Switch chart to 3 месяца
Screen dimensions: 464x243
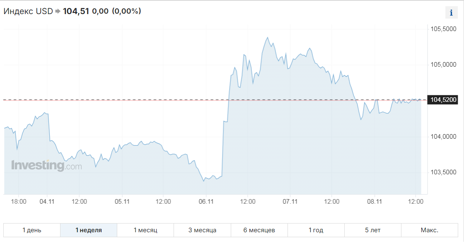(203, 230)
